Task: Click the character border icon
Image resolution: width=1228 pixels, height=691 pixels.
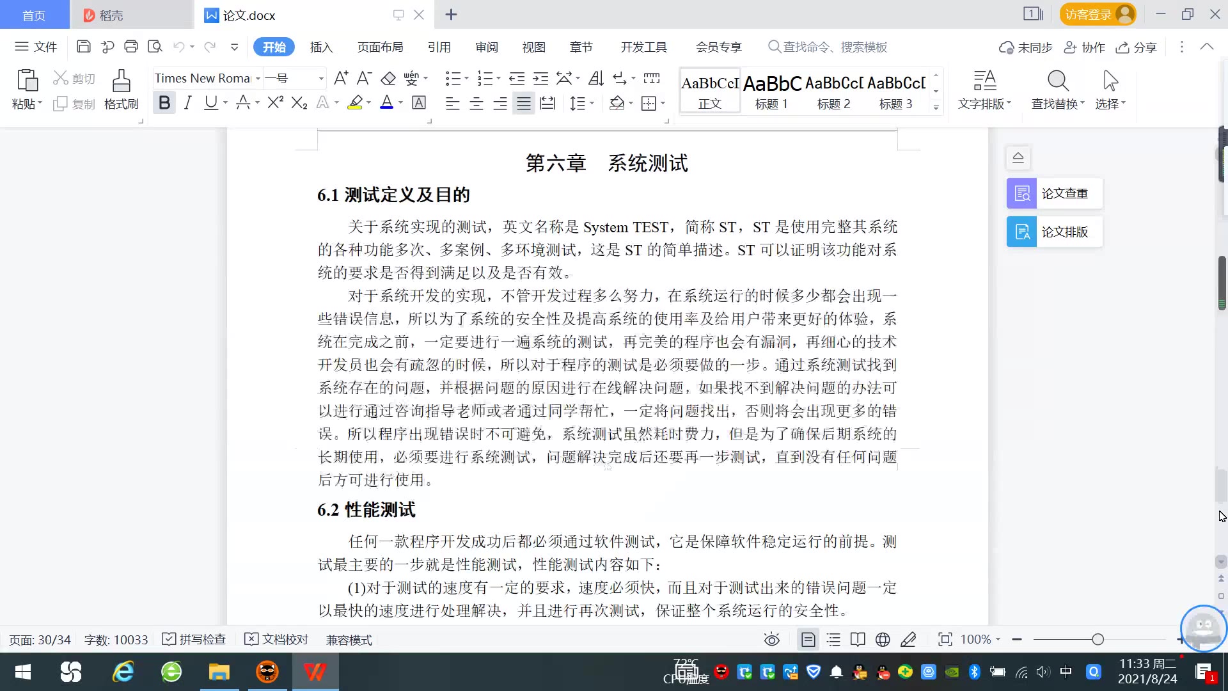Action: 419,102
